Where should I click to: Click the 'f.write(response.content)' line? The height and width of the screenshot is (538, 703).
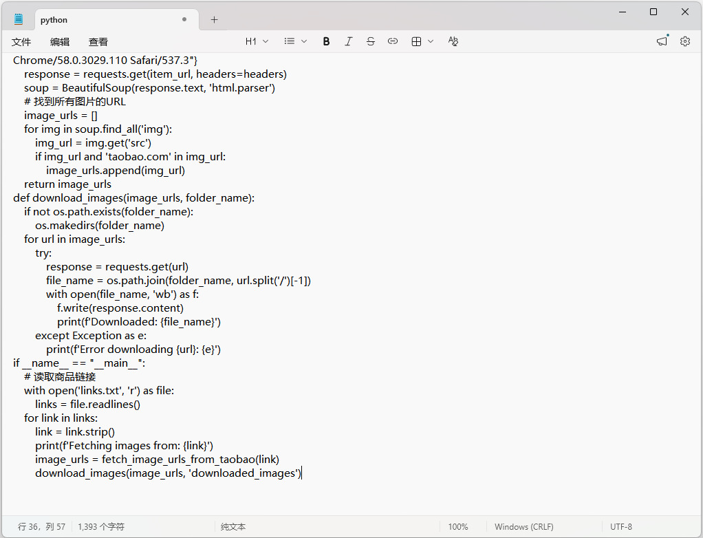(x=120, y=308)
